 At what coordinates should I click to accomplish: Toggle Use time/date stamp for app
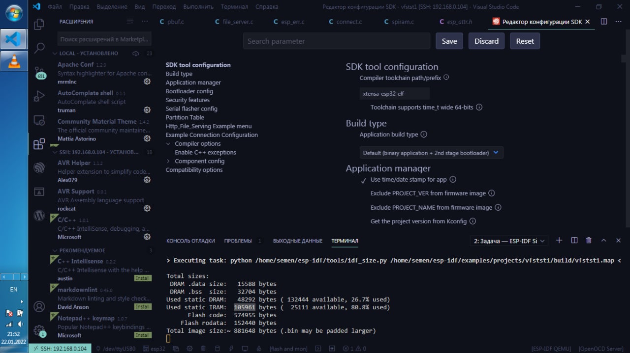364,180
